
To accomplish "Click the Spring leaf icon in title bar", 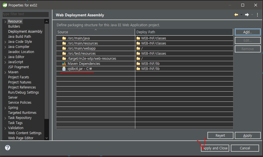I will click(x=5, y=5).
